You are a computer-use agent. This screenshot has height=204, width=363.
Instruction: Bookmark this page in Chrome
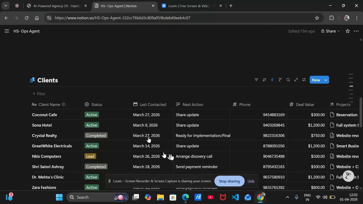pos(317,18)
